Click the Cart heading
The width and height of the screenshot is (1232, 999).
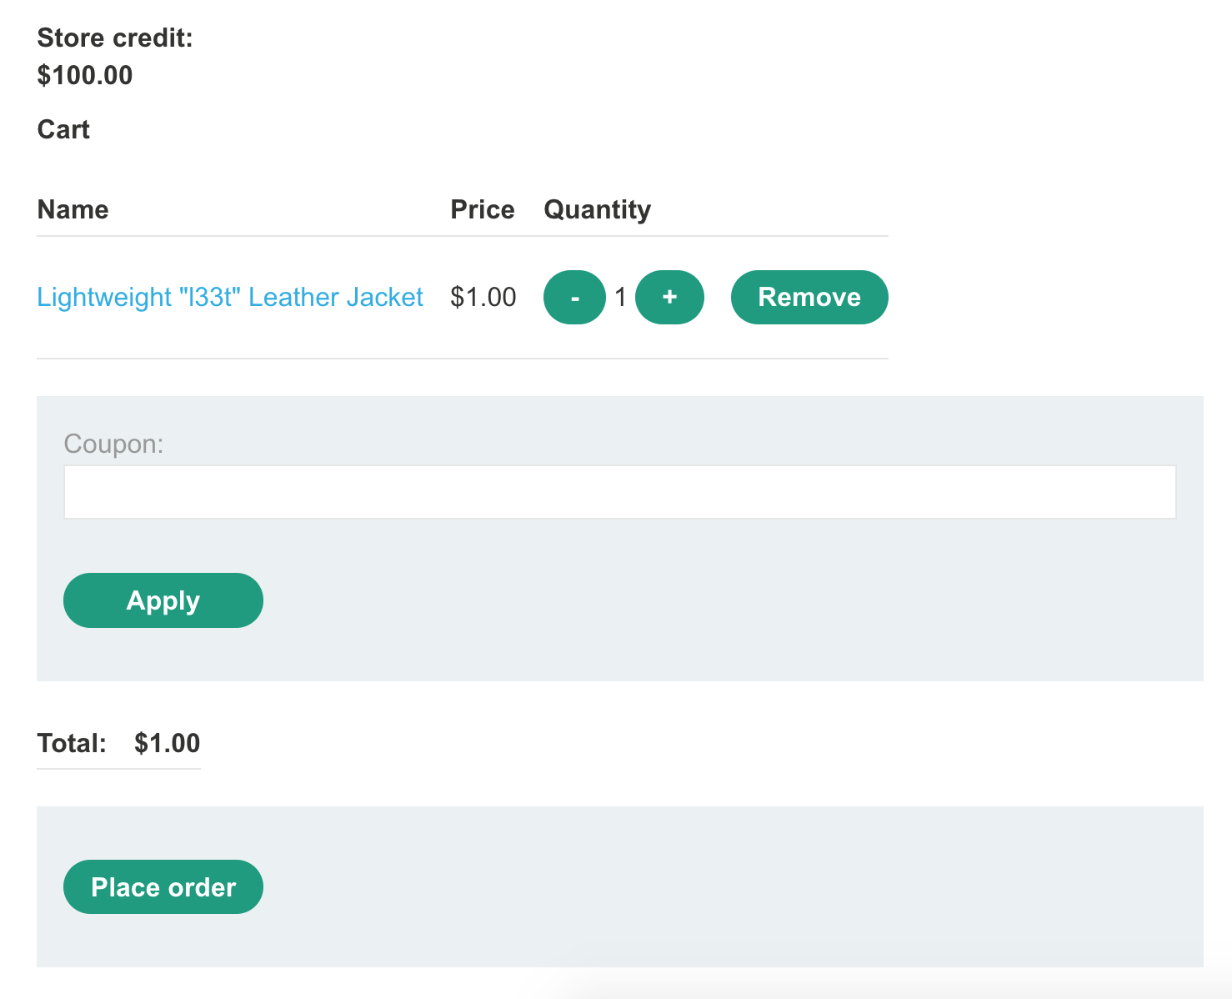coord(63,130)
